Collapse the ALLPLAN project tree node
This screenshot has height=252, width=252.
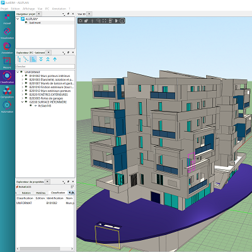pyautogui.click(x=18, y=19)
